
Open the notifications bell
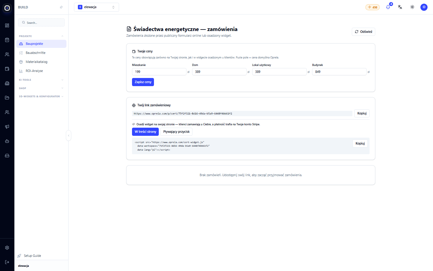click(x=388, y=7)
